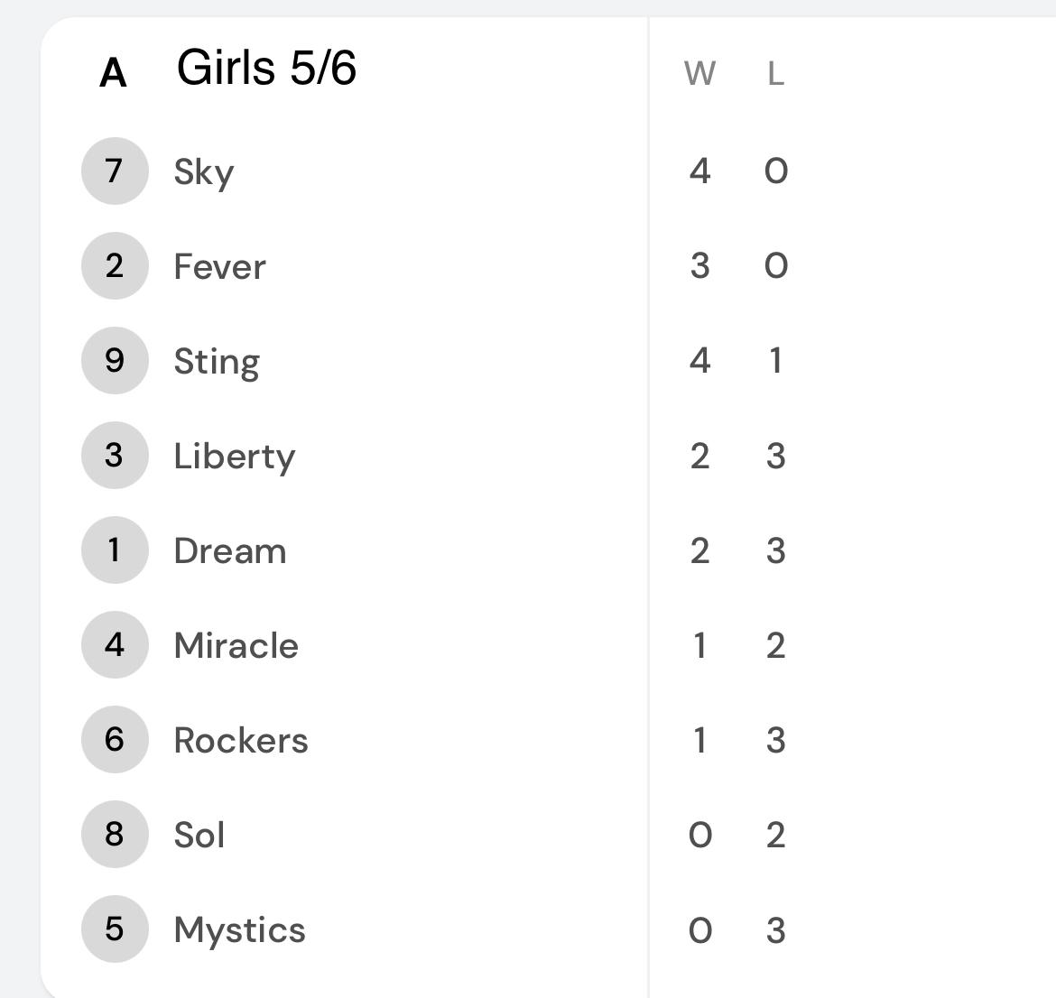Click the Girls 5/6 division title
Screen dimensions: 1056x998
tap(266, 68)
